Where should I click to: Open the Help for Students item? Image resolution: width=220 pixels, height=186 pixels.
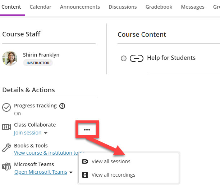pos(171,58)
